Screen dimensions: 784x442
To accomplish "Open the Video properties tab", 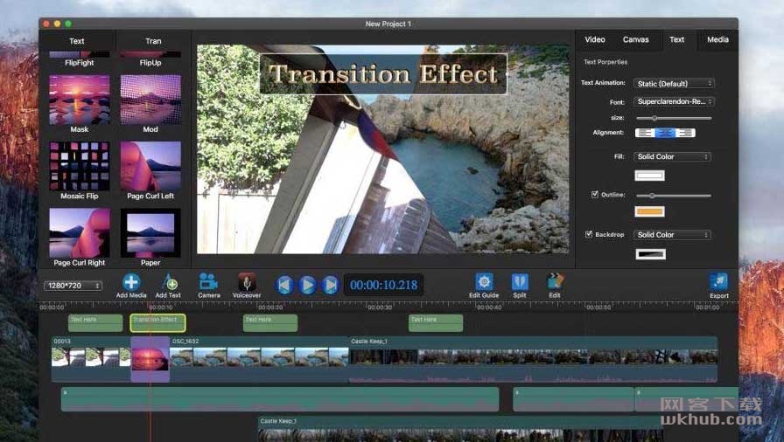I will tap(595, 39).
